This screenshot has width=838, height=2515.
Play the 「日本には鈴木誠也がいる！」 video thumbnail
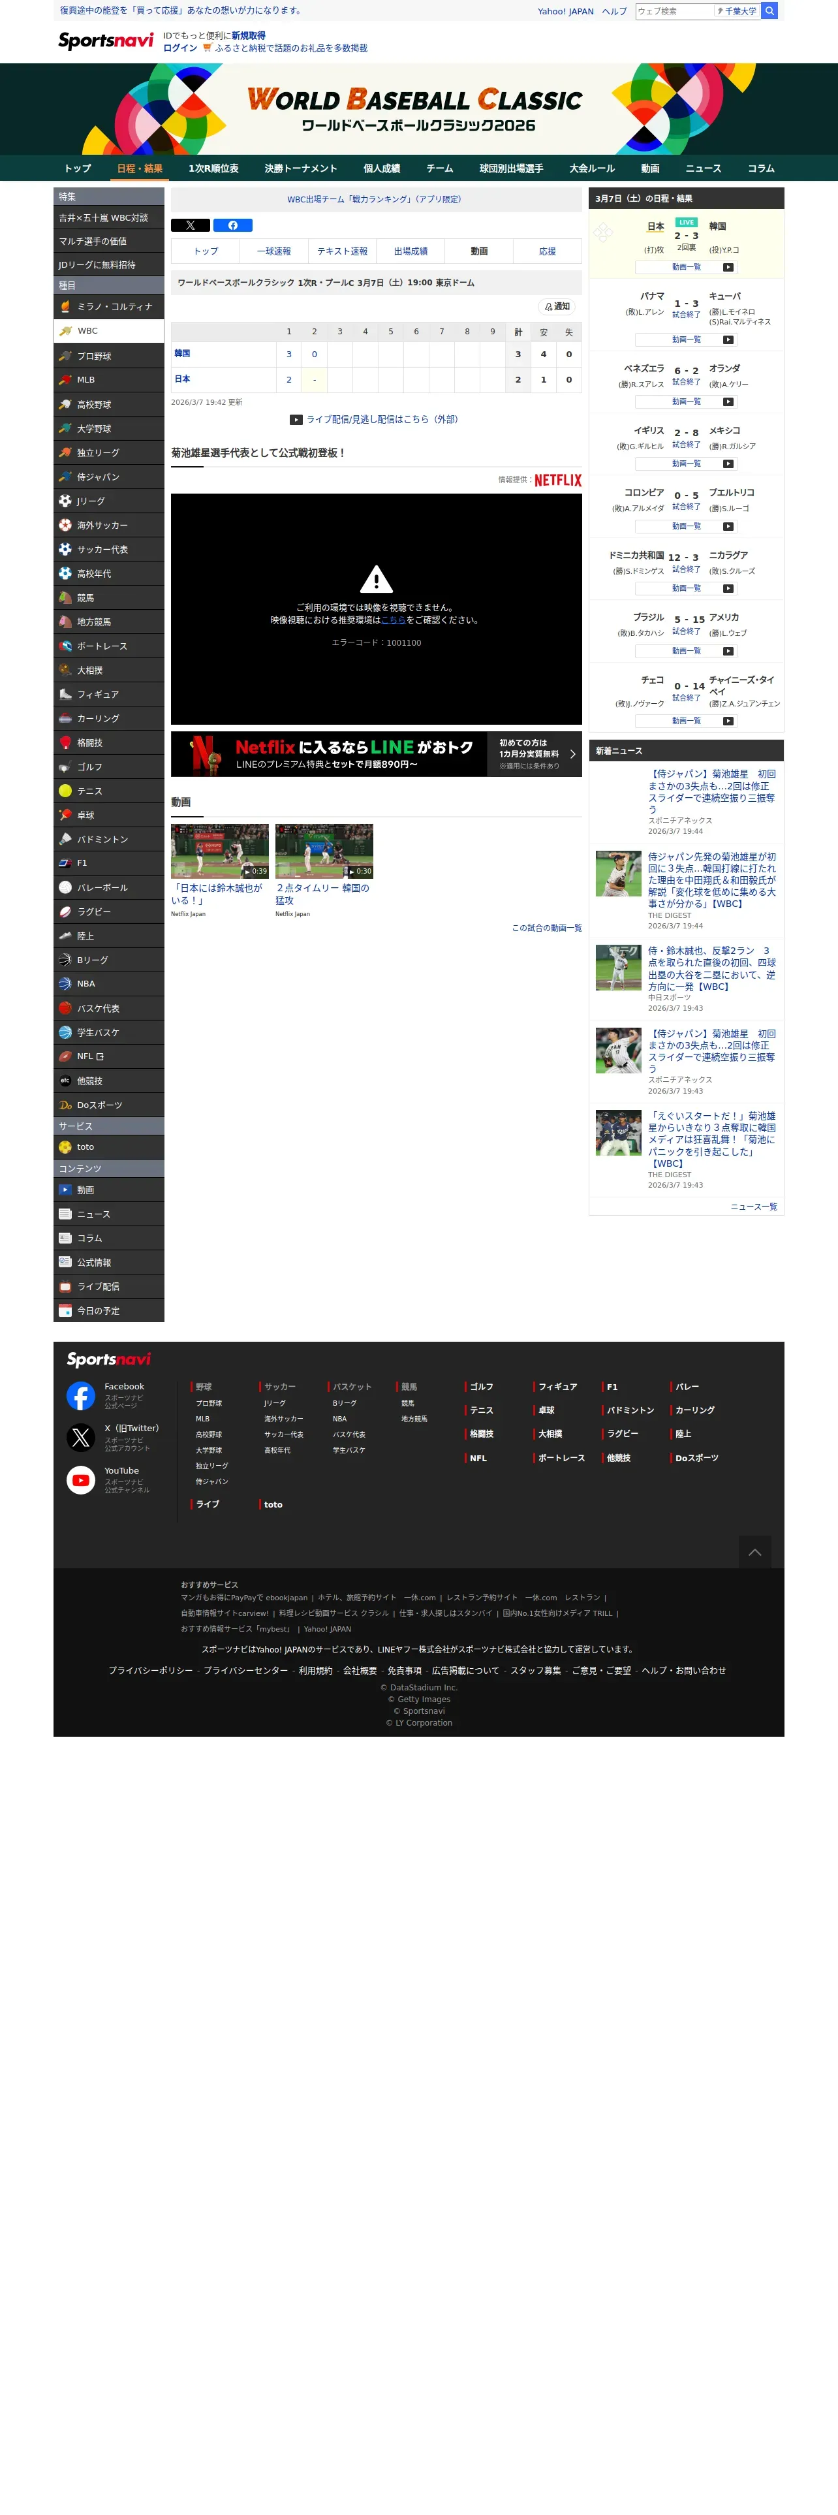(219, 851)
